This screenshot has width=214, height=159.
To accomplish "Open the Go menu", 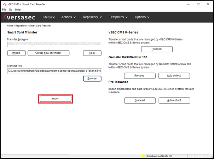I will pos(11,10).
